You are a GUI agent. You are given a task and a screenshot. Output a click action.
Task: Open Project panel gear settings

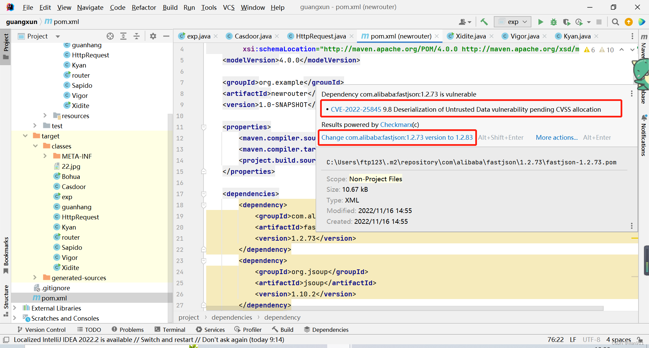tap(153, 36)
